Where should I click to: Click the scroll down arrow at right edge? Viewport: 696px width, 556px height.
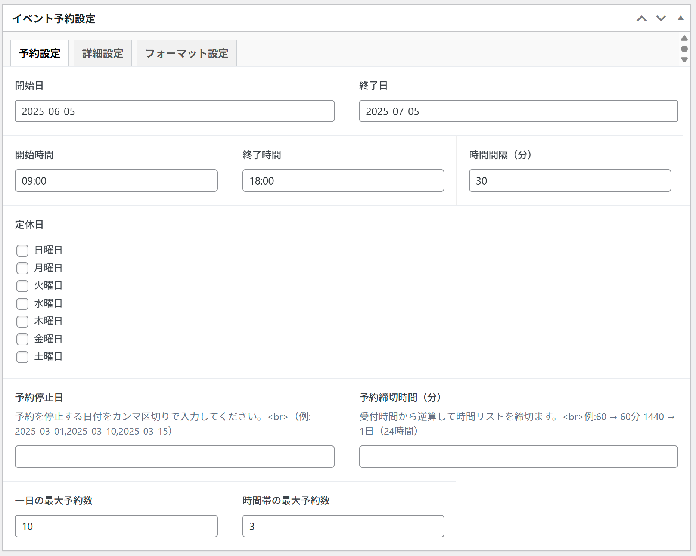(684, 60)
